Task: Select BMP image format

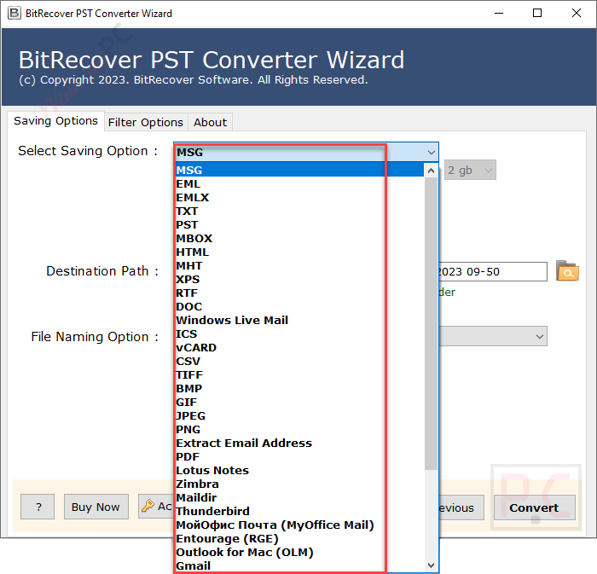Action: (x=299, y=389)
